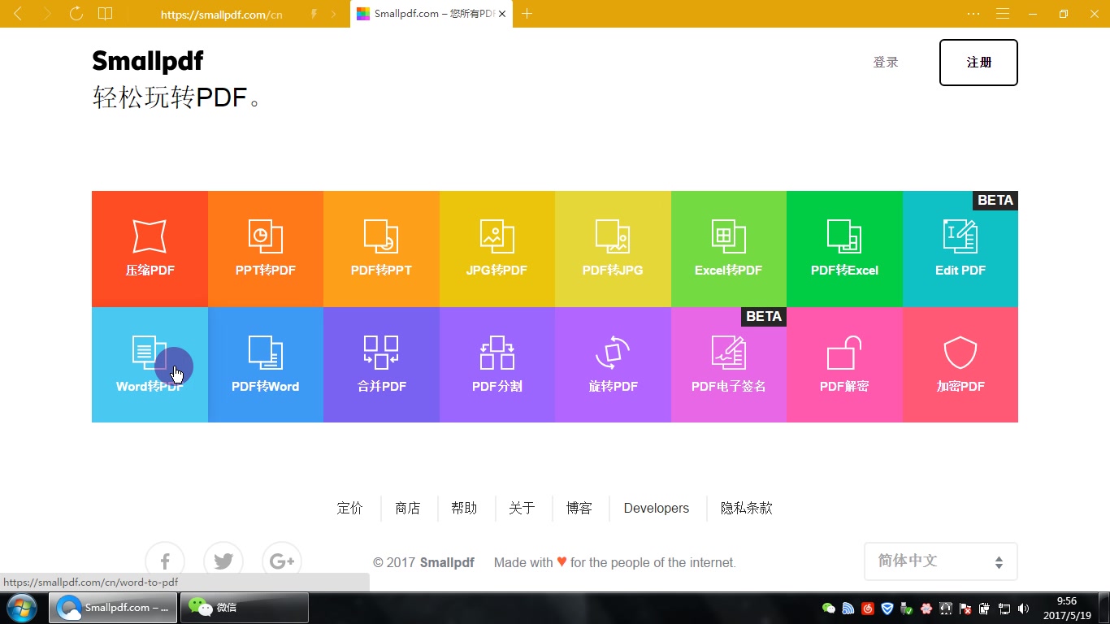The image size is (1110, 624).
Task: Open the 关于 about footer link
Action: point(522,508)
